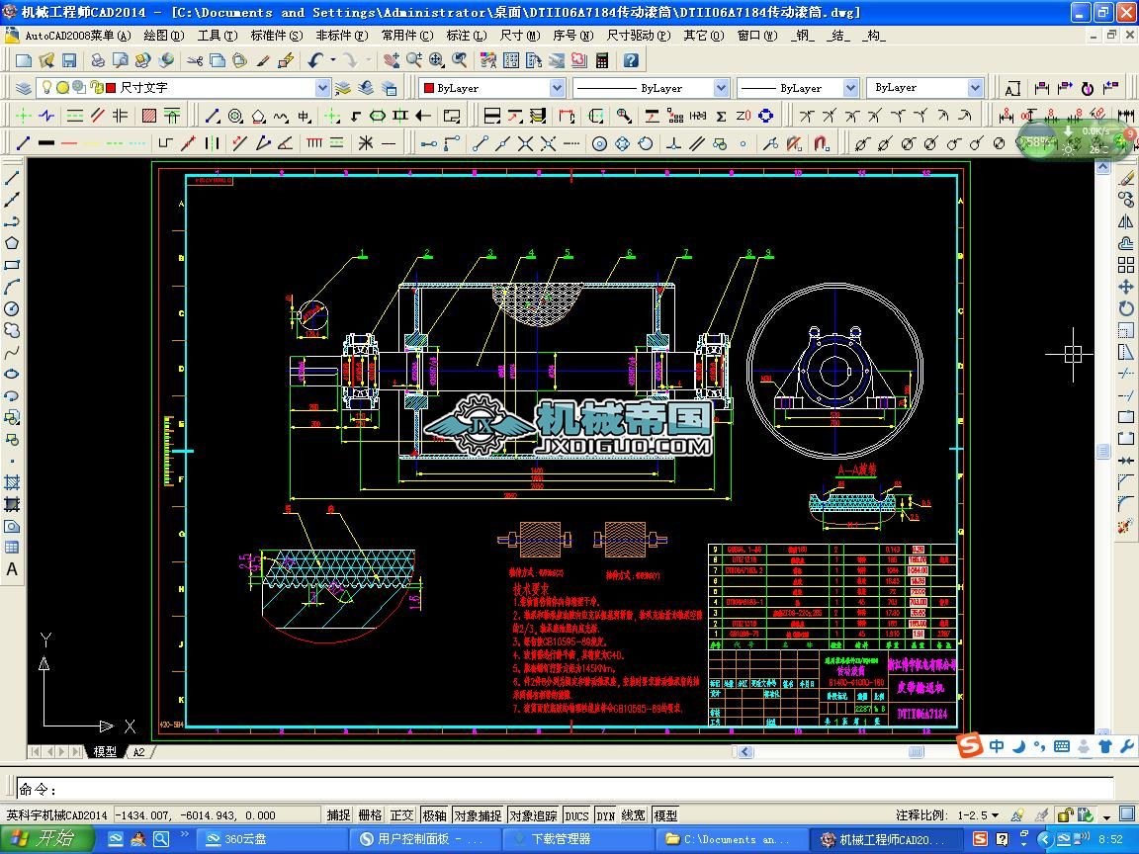Select the Line tool in left toolbar

tap(12, 178)
